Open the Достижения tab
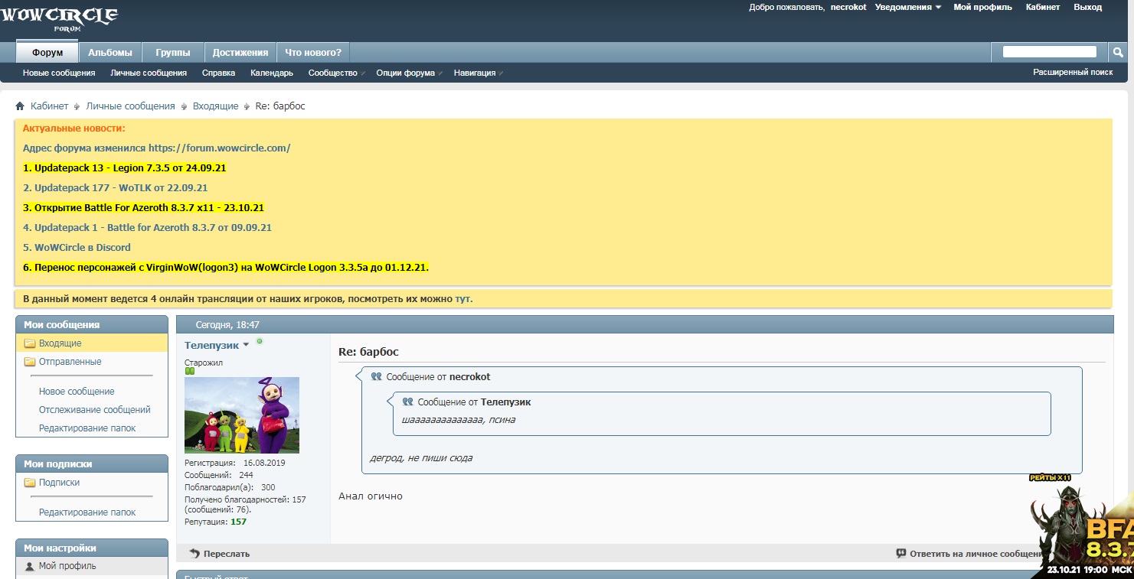The height and width of the screenshot is (579, 1134). (x=240, y=53)
